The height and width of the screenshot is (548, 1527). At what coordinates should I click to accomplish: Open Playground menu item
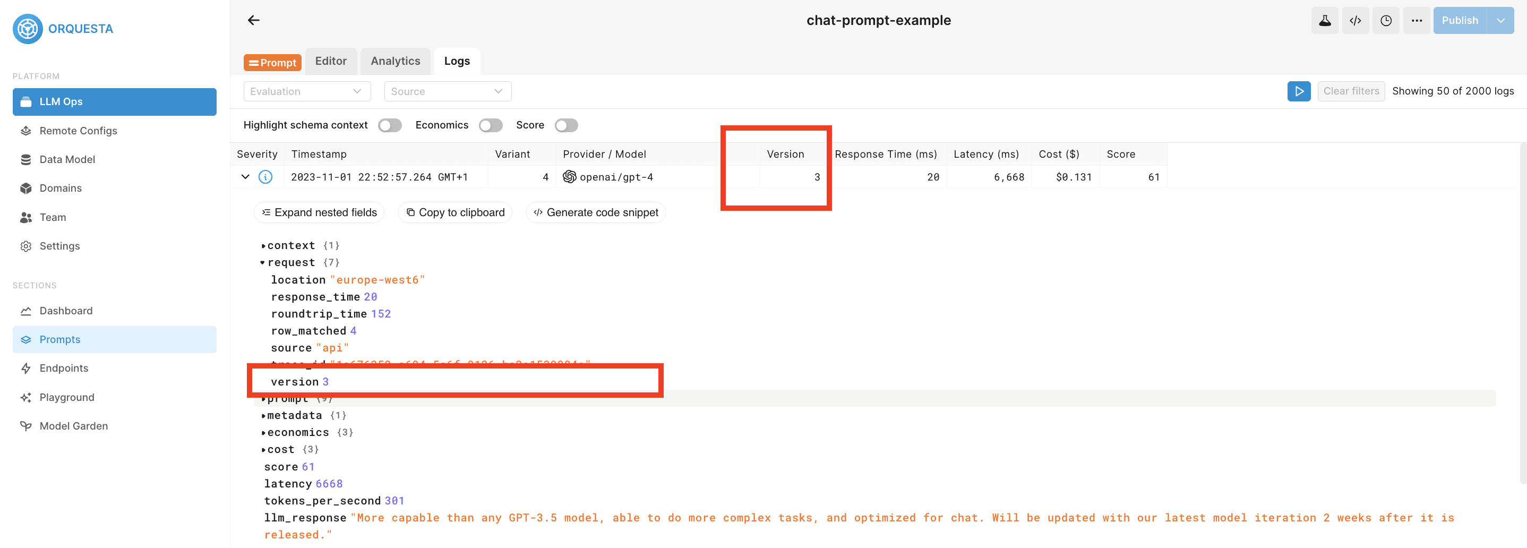click(114, 397)
